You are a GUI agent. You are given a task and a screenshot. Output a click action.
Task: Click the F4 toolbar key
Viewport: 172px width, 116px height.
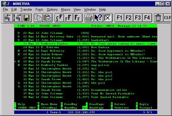click(x=147, y=18)
